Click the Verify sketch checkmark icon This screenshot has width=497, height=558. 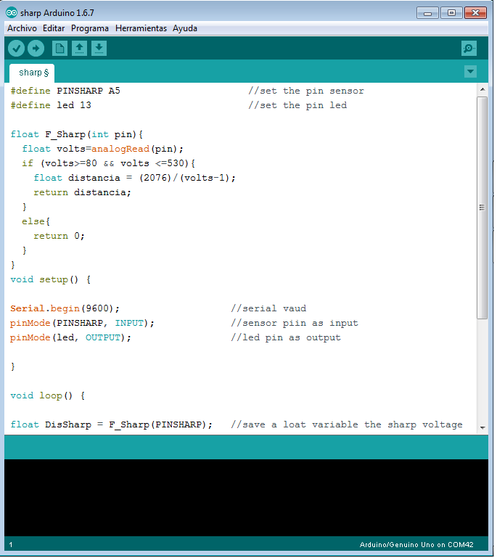pos(16,49)
